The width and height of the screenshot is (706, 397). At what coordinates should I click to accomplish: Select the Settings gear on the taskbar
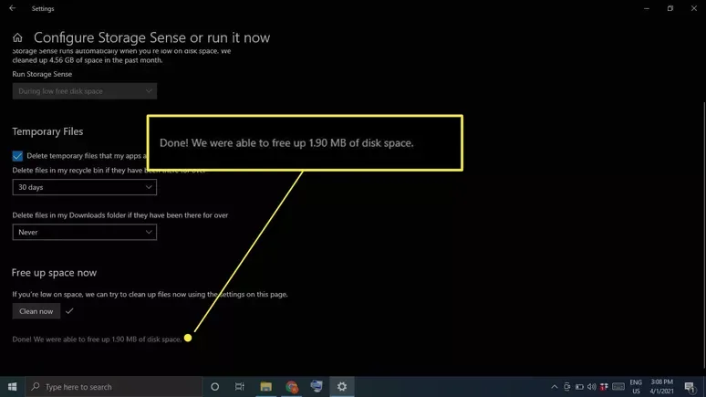[x=342, y=387]
